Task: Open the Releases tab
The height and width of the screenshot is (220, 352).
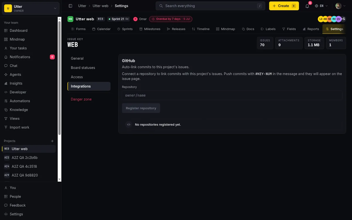Action: pos(176,29)
